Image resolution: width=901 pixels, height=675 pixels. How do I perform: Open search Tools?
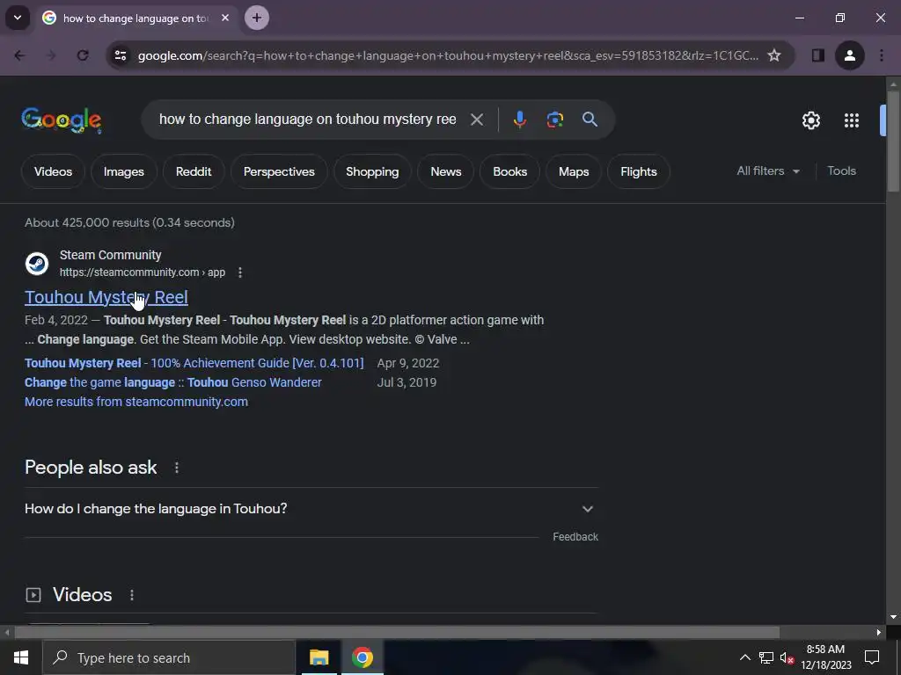click(841, 171)
